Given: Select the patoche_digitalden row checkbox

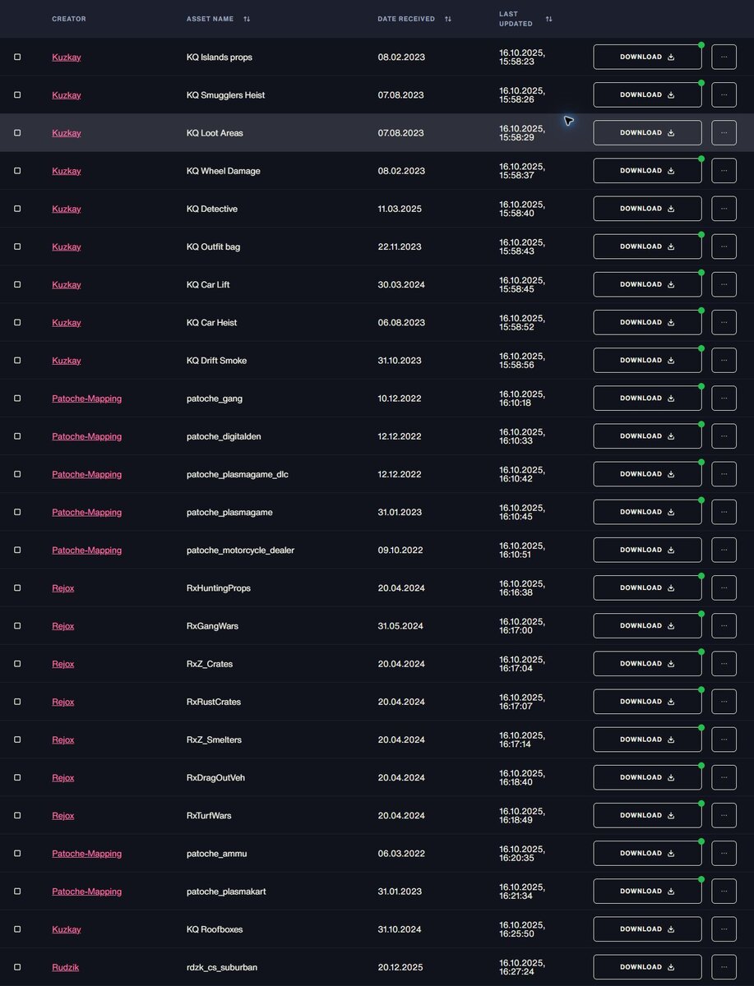Looking at the screenshot, I should point(17,436).
